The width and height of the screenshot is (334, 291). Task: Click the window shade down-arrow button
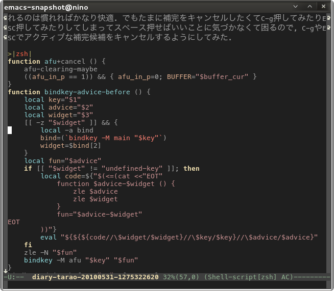tap(296, 7)
